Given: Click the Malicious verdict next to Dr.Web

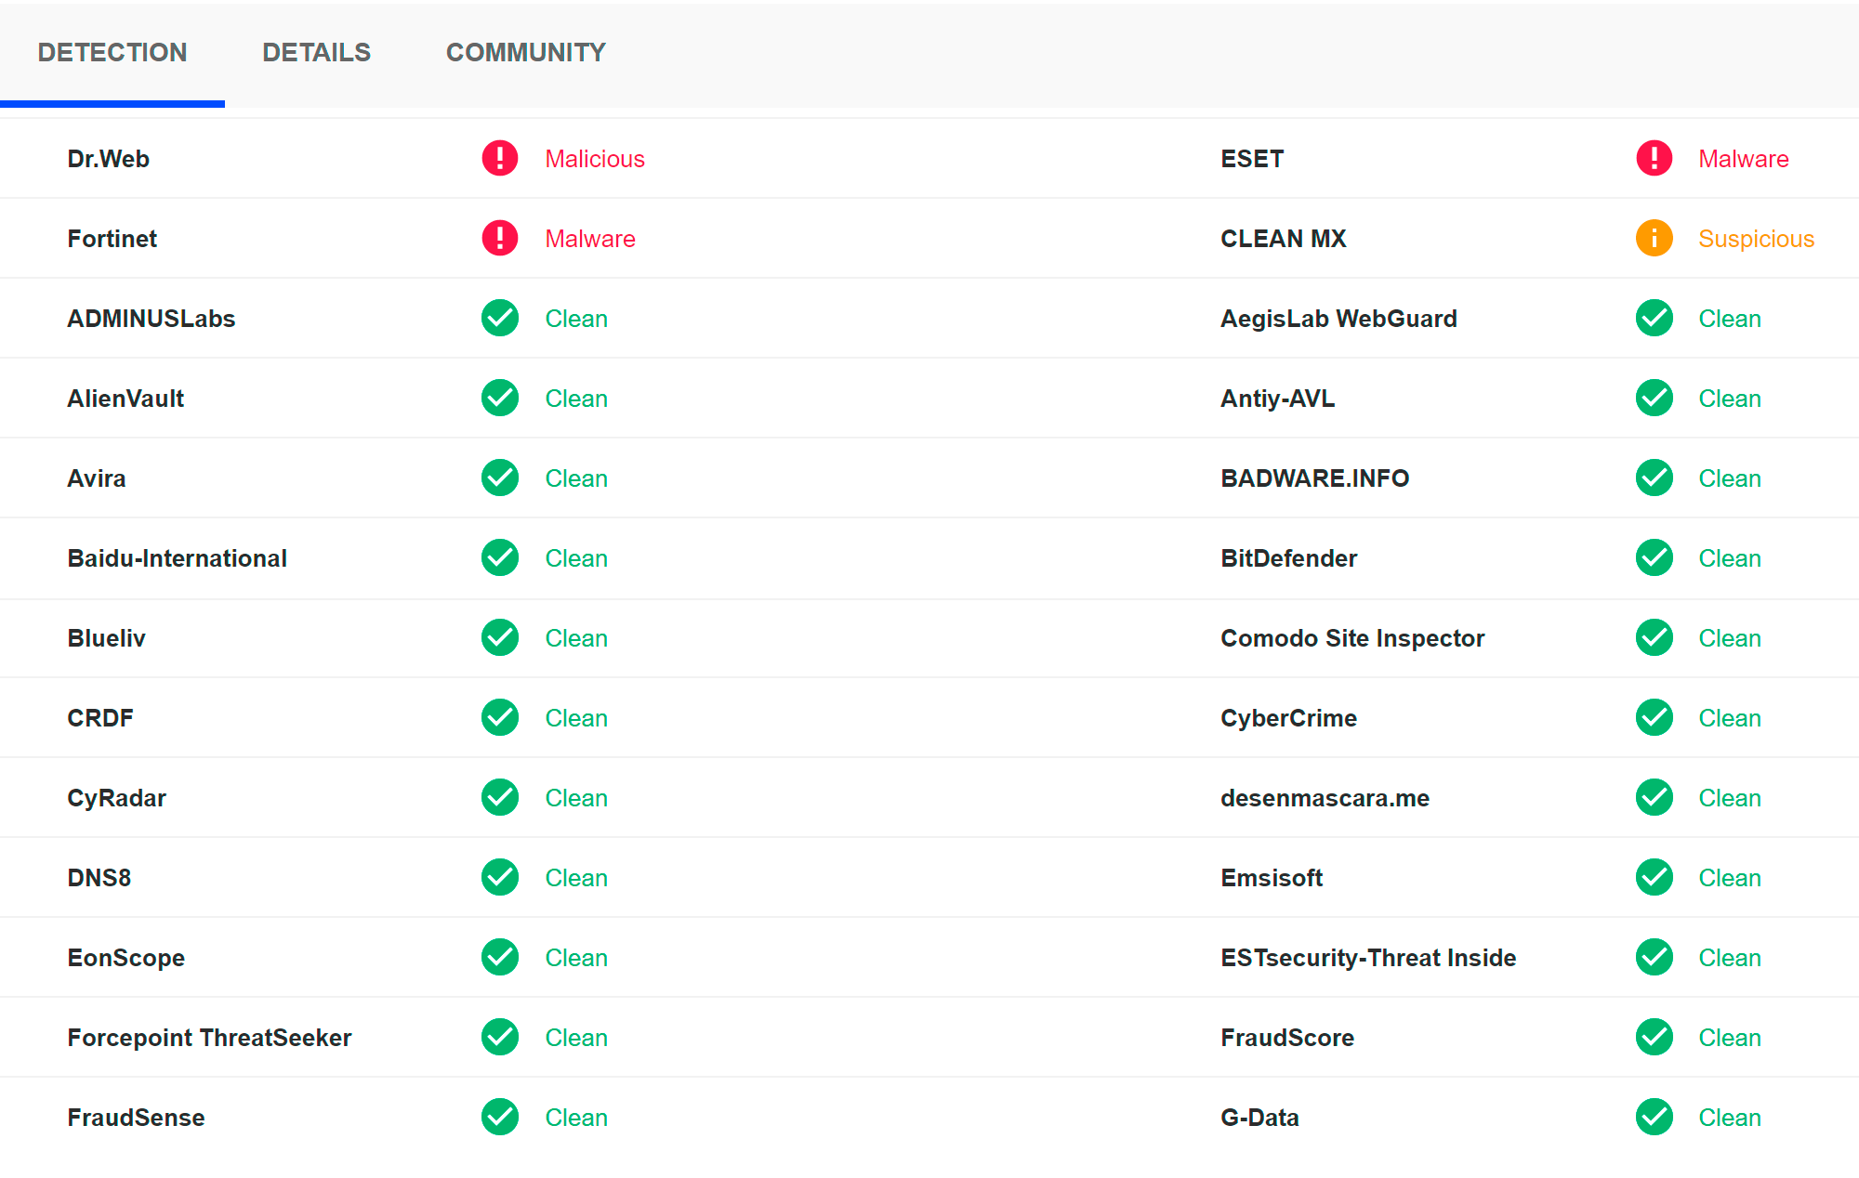Looking at the screenshot, I should (595, 159).
